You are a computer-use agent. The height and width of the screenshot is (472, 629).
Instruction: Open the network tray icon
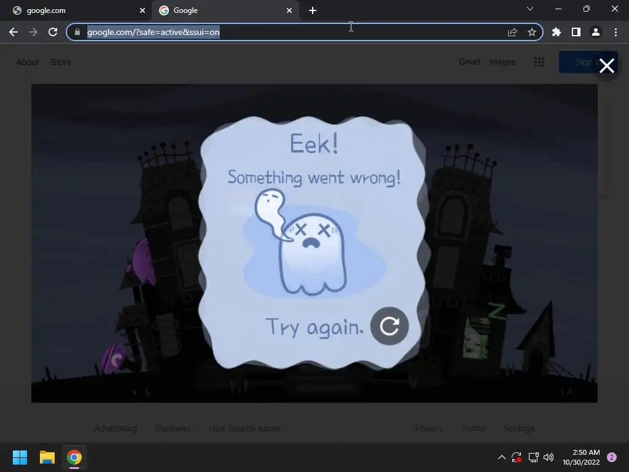[x=533, y=457]
